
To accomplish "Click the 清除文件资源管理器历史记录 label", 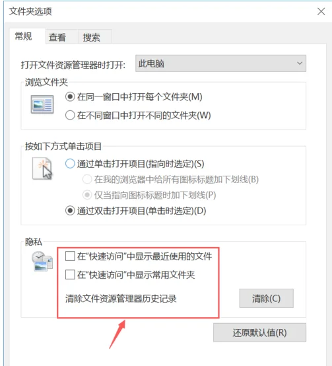I will [121, 299].
